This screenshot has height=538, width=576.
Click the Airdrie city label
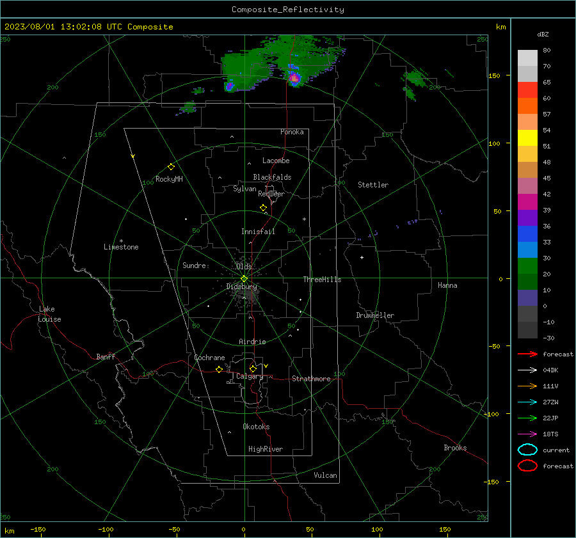click(x=252, y=342)
